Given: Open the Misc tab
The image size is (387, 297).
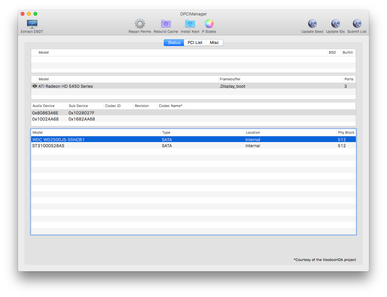Looking at the screenshot, I should (214, 43).
